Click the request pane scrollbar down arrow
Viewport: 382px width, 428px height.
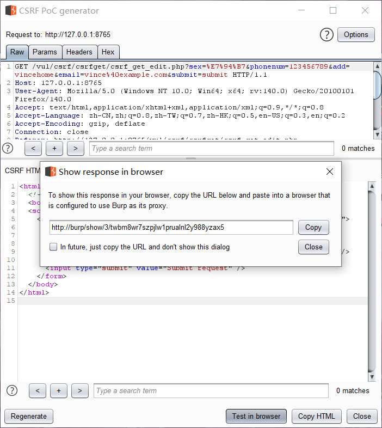pyautogui.click(x=377, y=134)
